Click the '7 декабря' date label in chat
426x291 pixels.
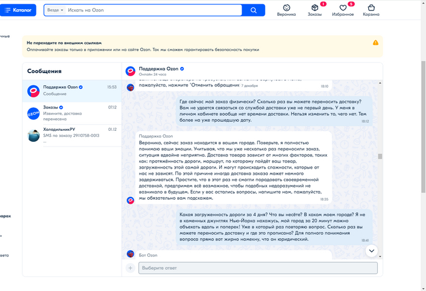pyautogui.click(x=250, y=86)
